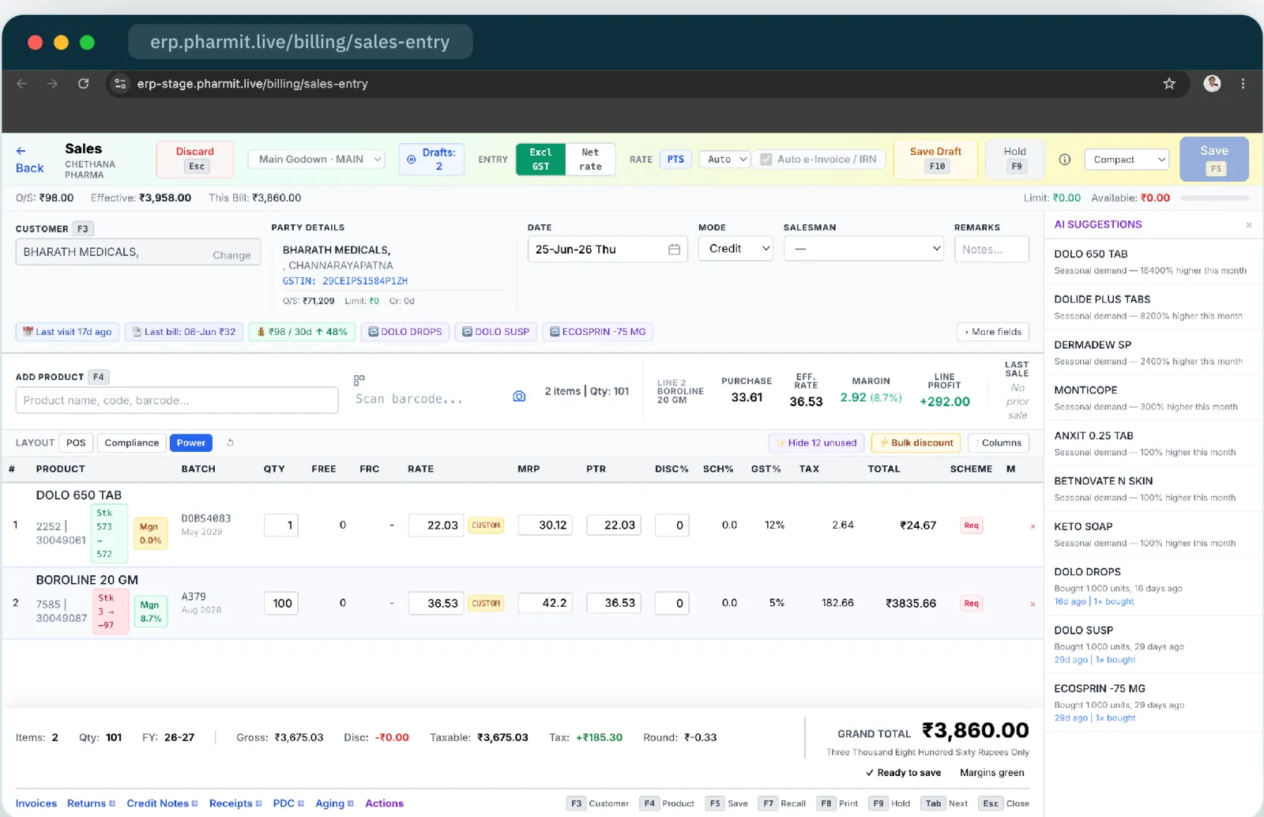Click the browser reload icon
This screenshot has height=817, width=1264.
(x=83, y=83)
